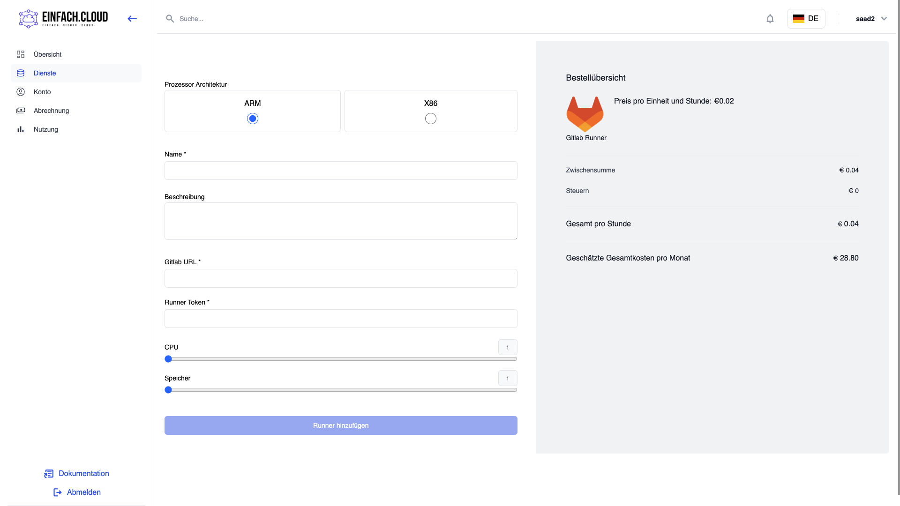Click the Speicher slider handle

(168, 390)
